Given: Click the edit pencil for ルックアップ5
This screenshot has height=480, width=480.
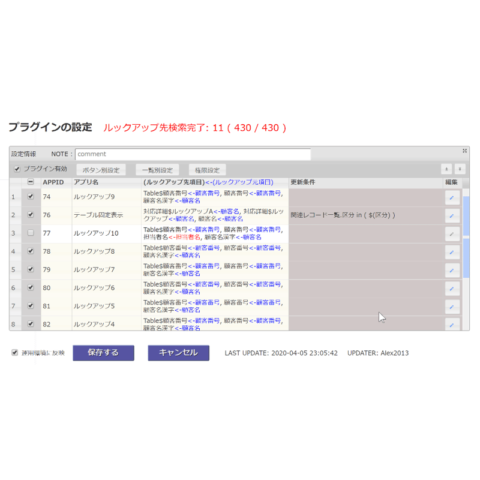Looking at the screenshot, I should point(452,307).
